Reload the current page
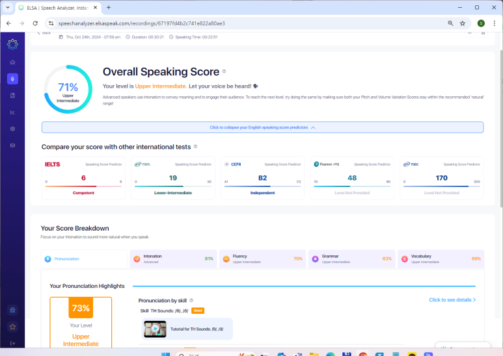This screenshot has width=503, height=356. point(35,23)
